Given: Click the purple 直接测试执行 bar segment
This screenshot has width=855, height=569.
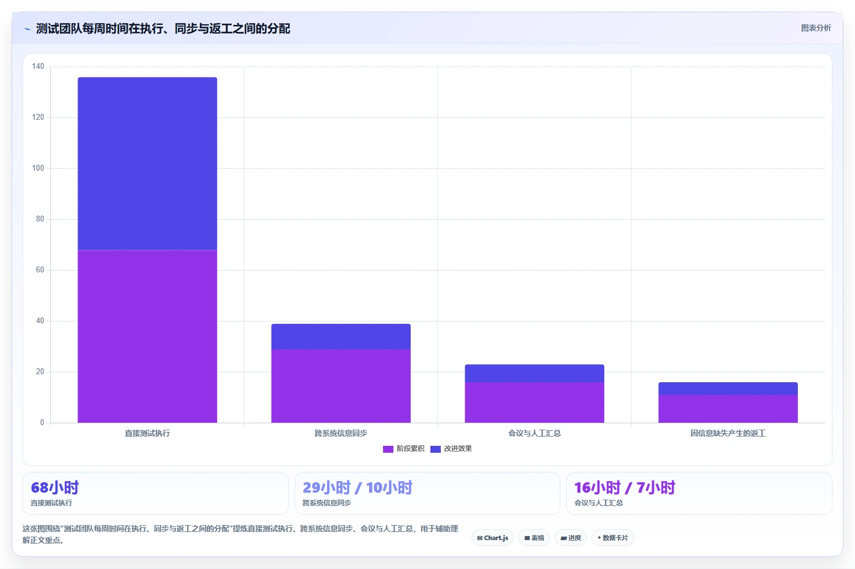Looking at the screenshot, I should tap(147, 336).
